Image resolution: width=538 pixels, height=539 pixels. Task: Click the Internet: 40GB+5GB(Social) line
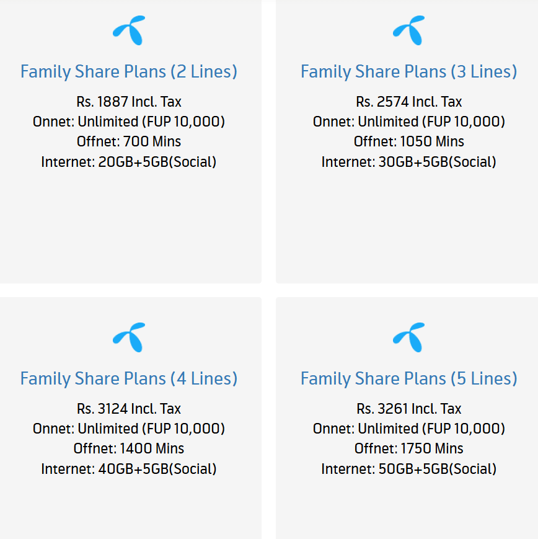pyautogui.click(x=129, y=469)
